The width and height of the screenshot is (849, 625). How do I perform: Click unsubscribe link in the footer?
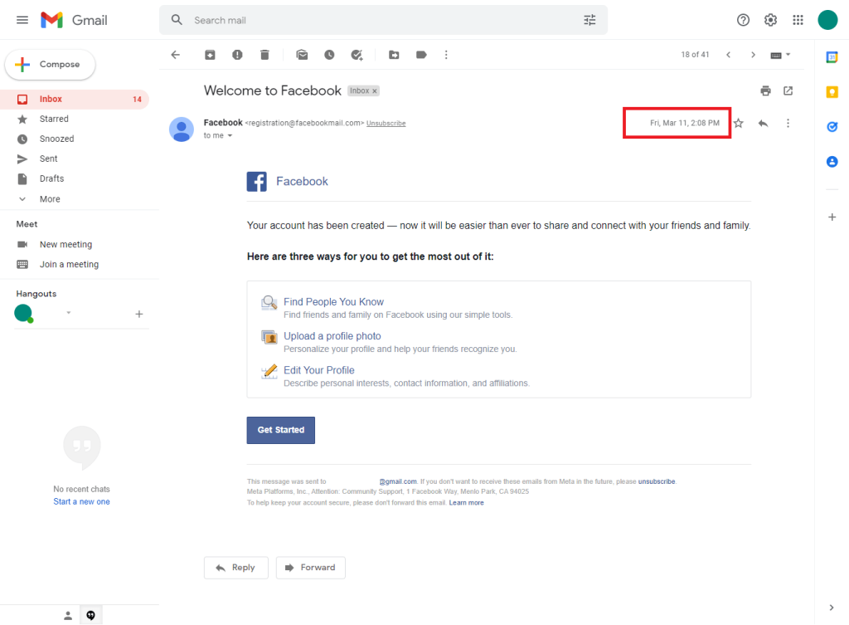(657, 481)
